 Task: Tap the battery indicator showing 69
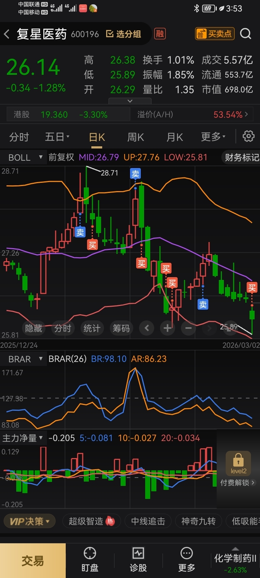coord(209,8)
